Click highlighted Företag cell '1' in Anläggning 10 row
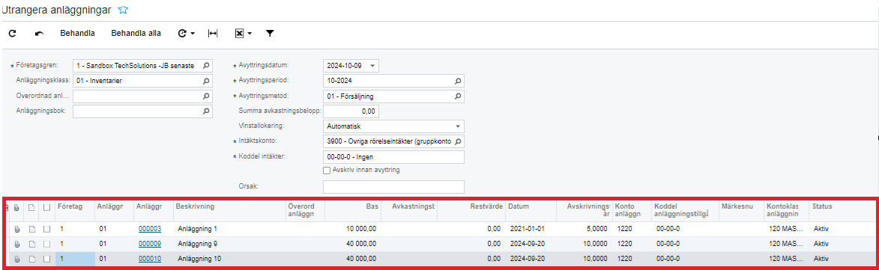The width and height of the screenshot is (879, 270). coord(74,259)
